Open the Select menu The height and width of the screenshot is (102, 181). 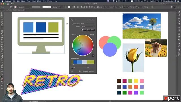(x=34, y=1)
